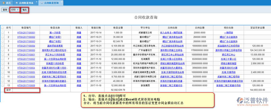This screenshot has width=271, height=109.
Task: Click the home icon on 首页 tab
Action: (3, 3)
